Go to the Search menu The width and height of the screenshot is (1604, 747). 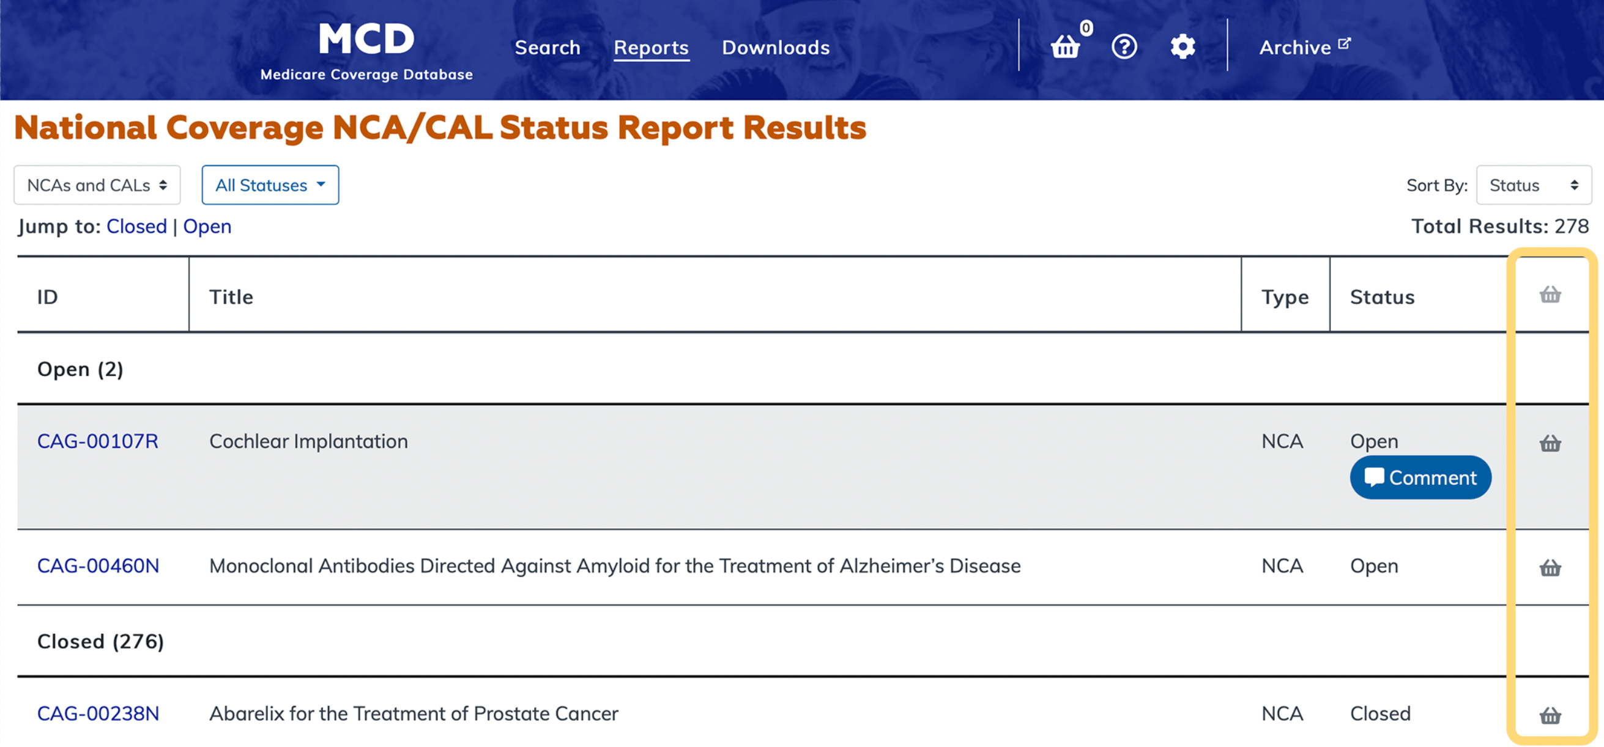click(548, 47)
